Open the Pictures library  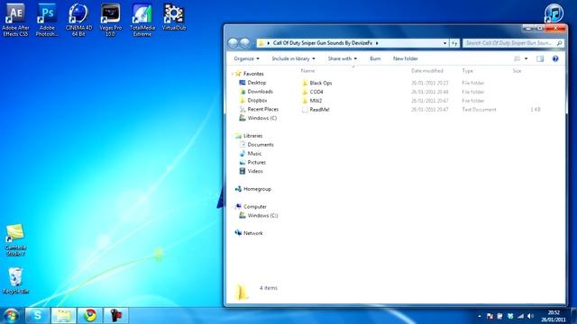[x=252, y=162]
